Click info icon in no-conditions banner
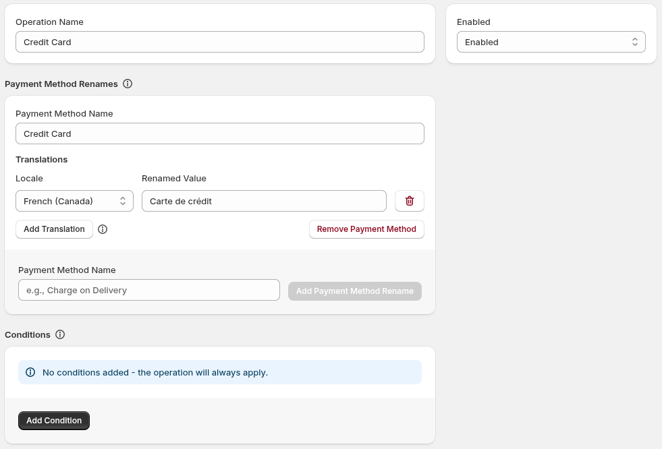Screen dimensions: 662x449 (30, 372)
